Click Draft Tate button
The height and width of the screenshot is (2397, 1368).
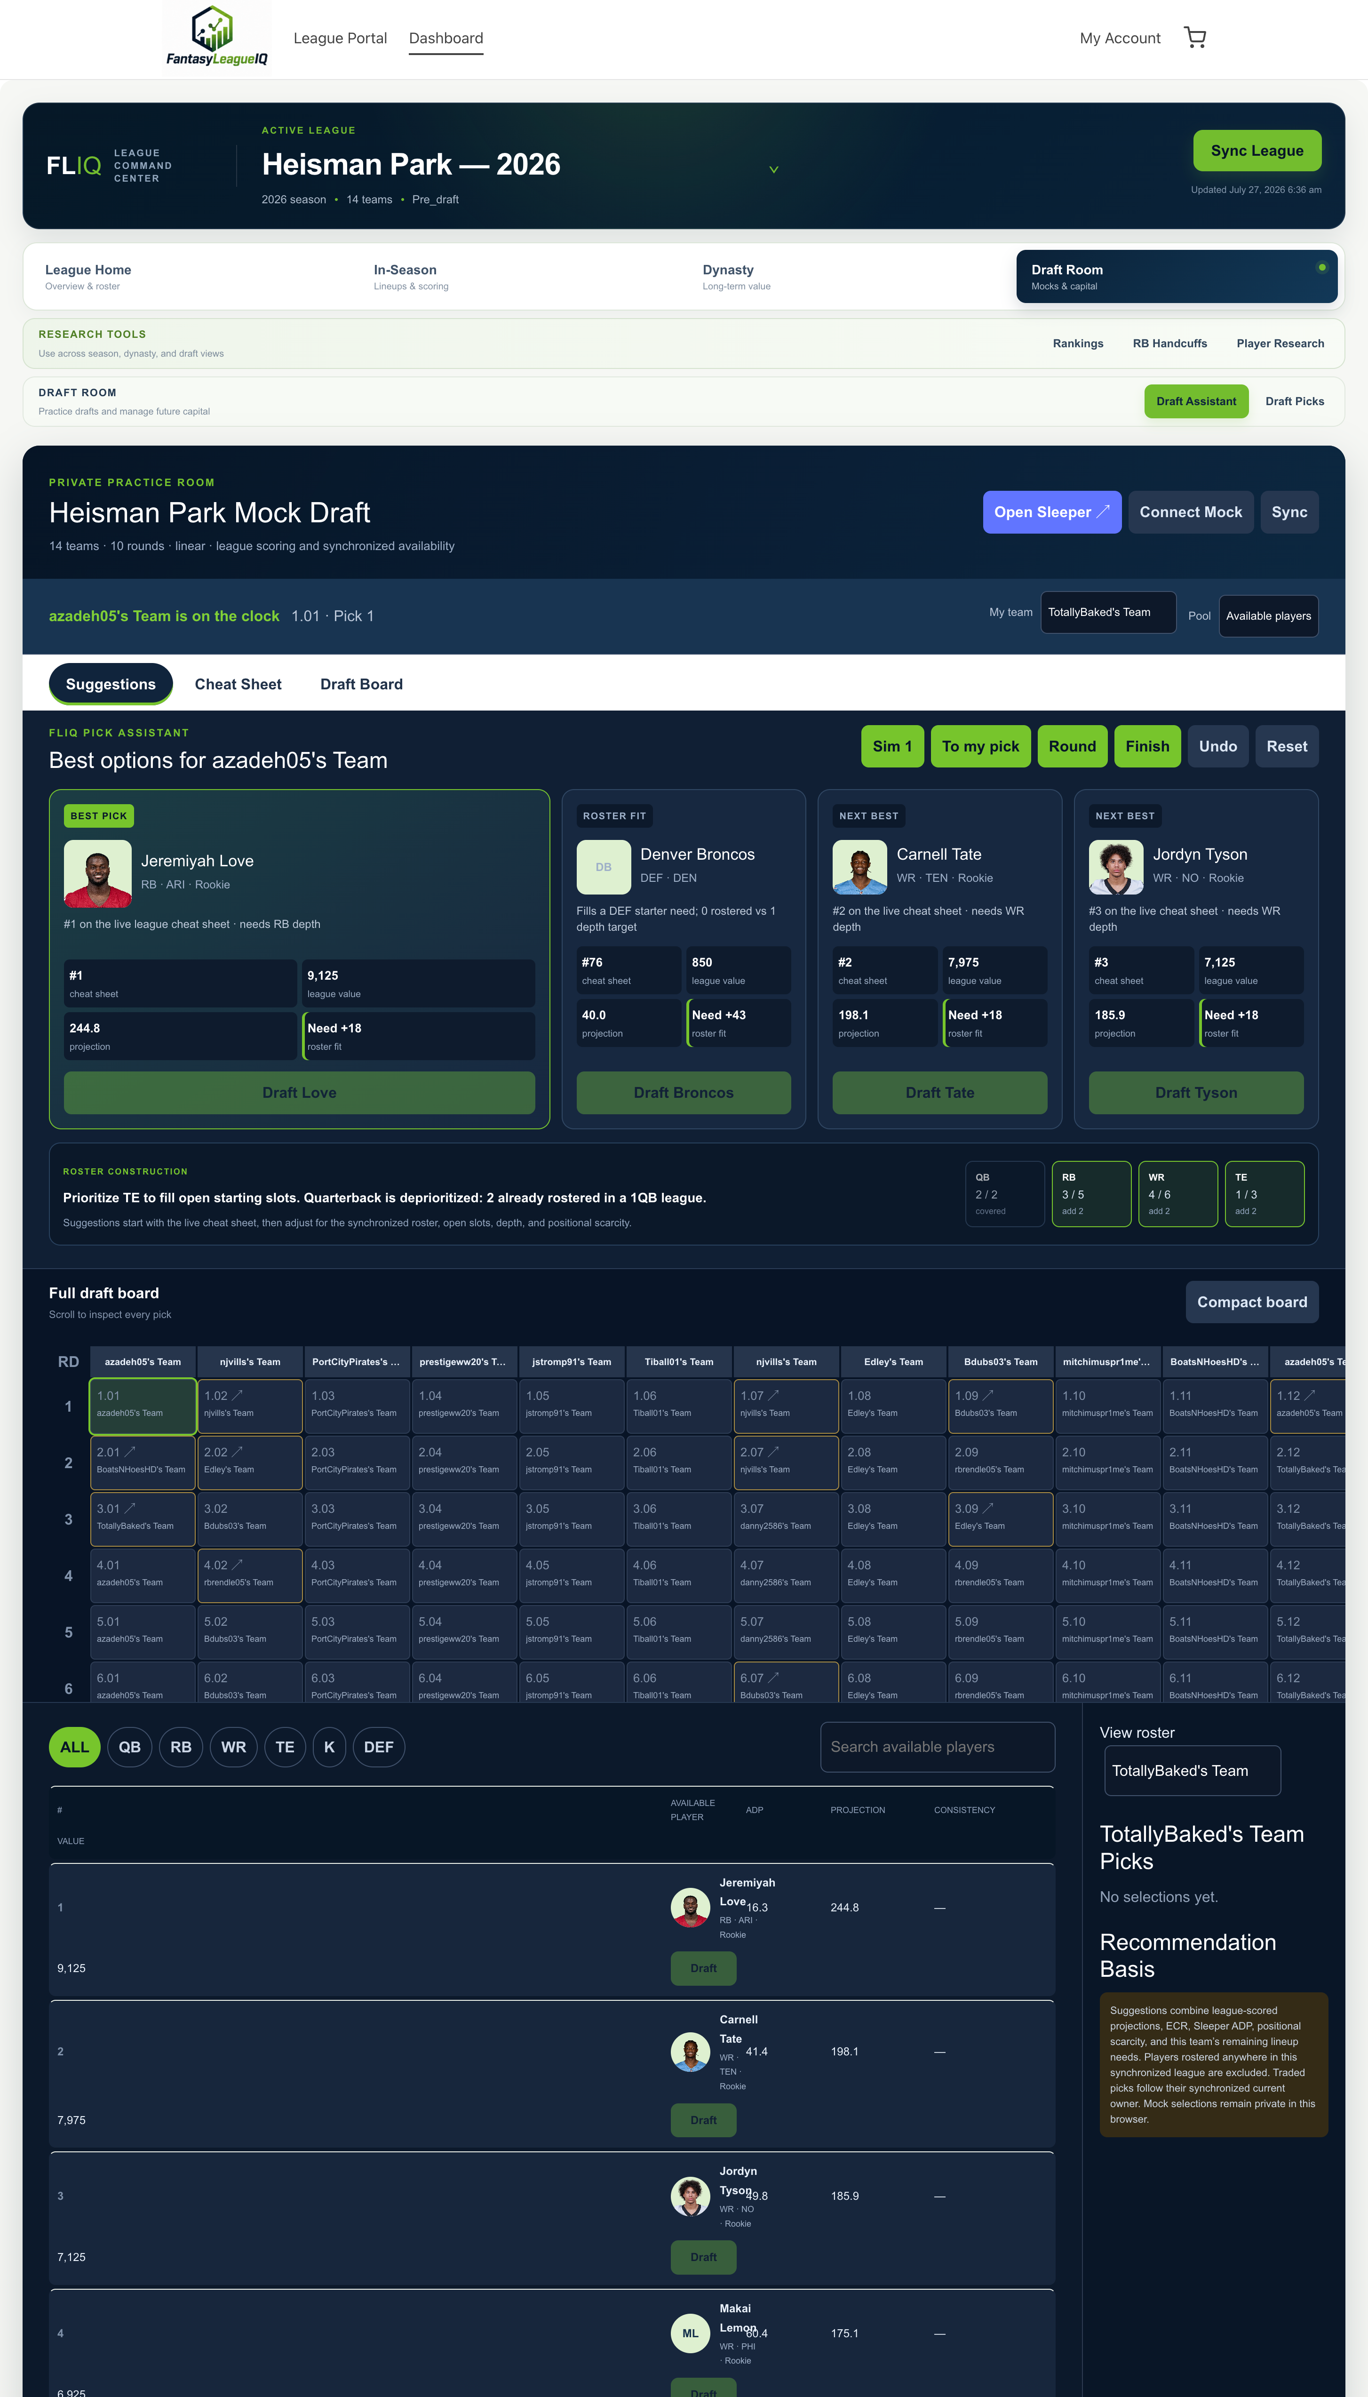tap(939, 1093)
